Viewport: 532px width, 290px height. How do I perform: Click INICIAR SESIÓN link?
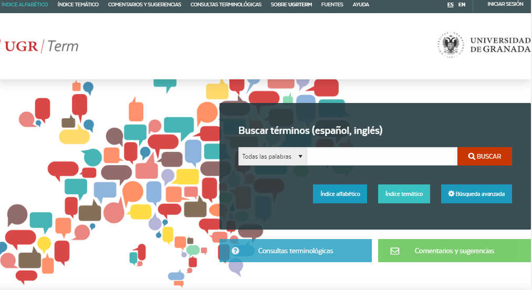(505, 4)
